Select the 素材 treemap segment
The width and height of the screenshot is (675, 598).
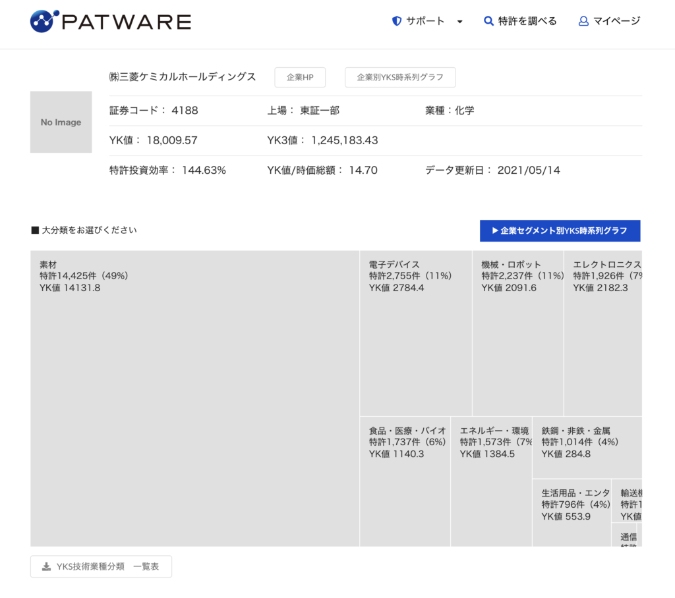[194, 399]
